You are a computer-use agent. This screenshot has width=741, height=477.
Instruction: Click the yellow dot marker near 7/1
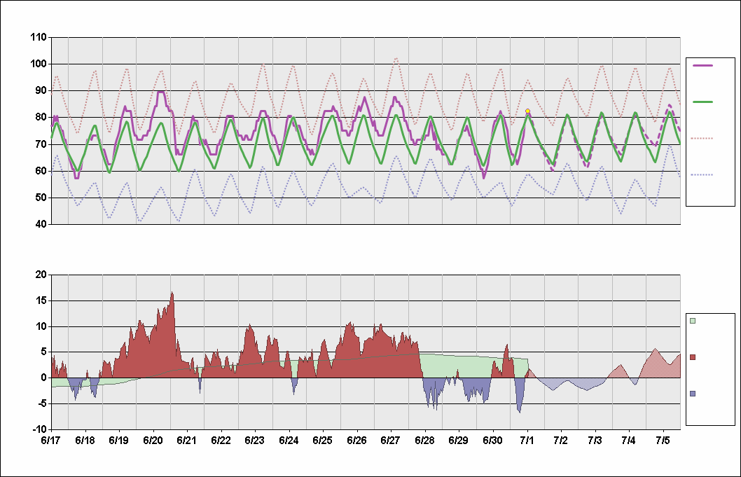point(527,111)
